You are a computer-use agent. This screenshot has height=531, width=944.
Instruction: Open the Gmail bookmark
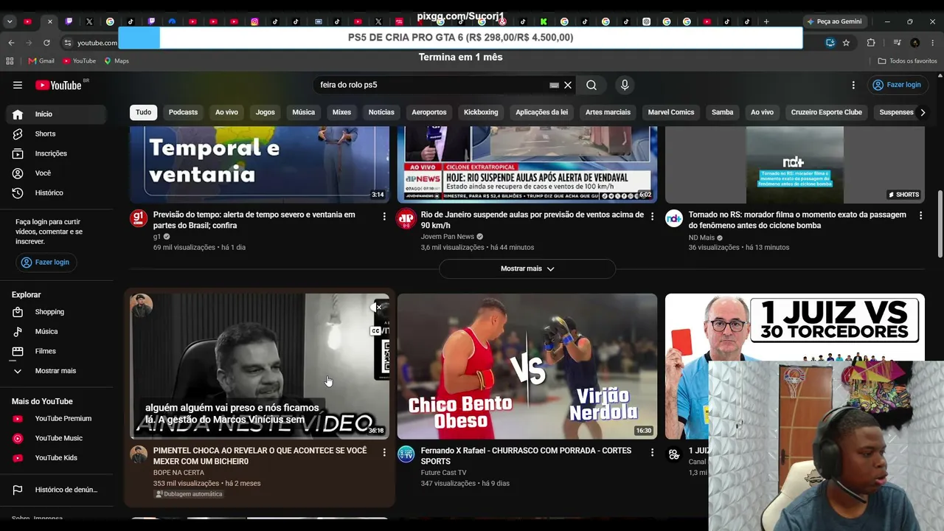pos(41,60)
